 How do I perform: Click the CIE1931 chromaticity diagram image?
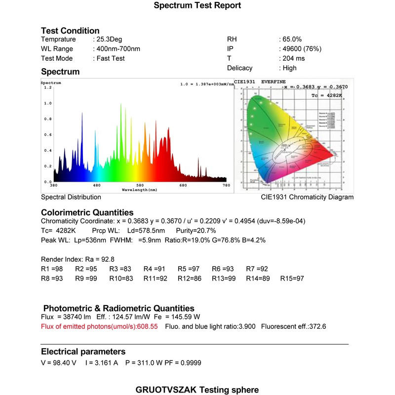click(x=294, y=136)
